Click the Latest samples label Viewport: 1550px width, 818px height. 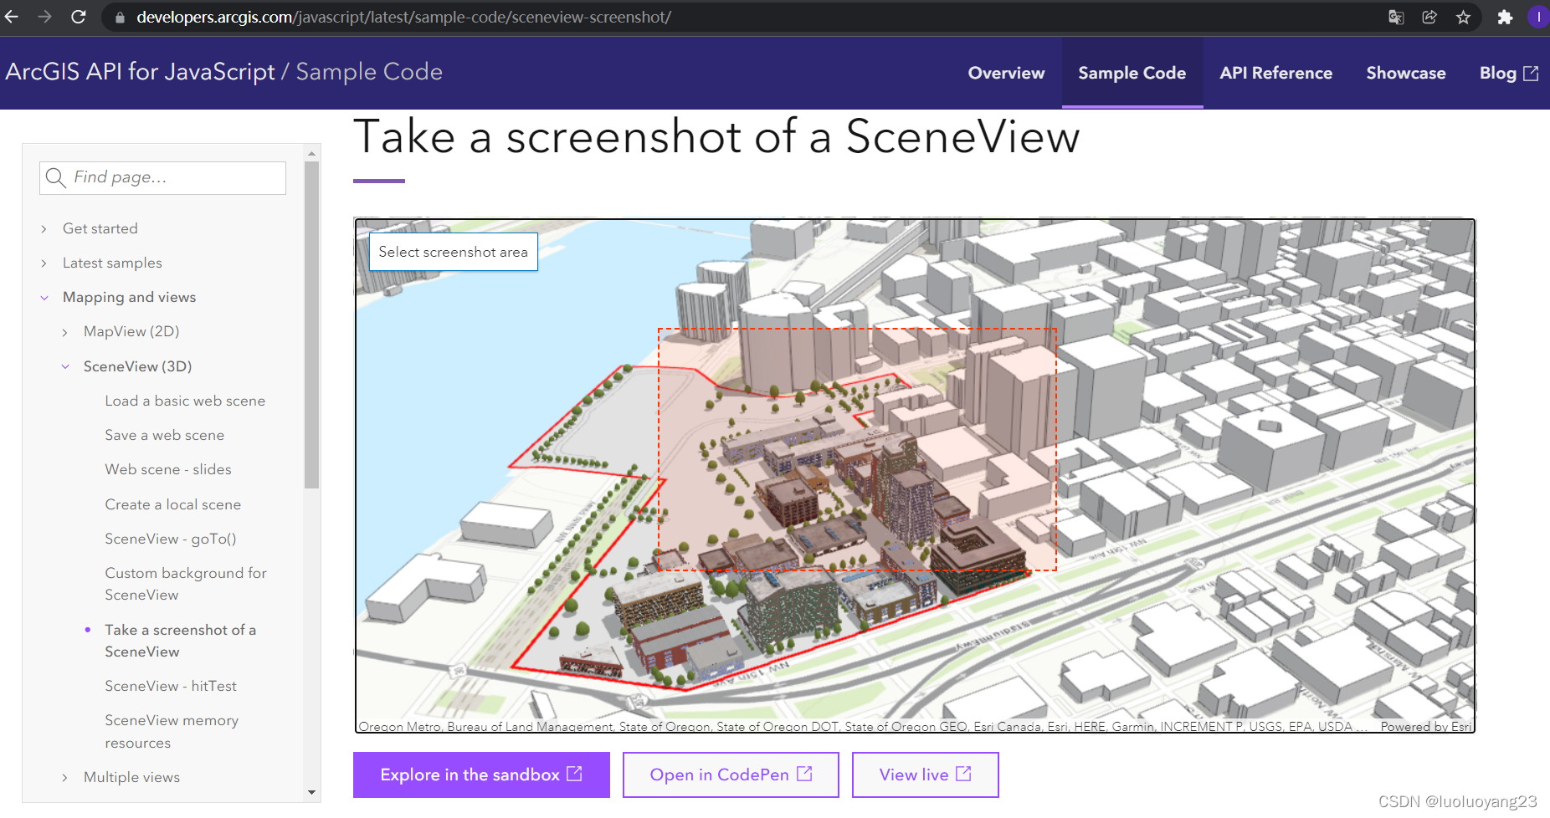112,263
